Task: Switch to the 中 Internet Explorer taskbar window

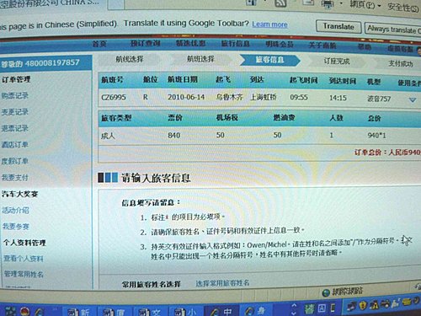Action: 221,311
